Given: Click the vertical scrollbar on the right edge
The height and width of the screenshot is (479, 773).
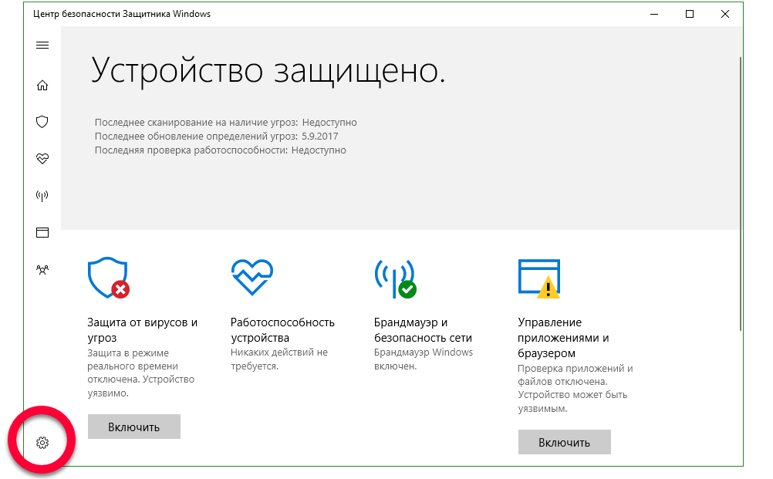Looking at the screenshot, I should (x=741, y=193).
